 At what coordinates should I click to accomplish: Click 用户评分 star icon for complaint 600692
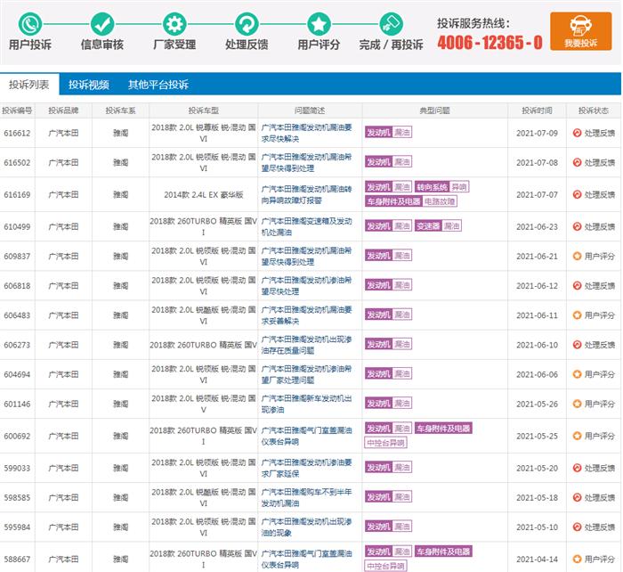click(578, 436)
